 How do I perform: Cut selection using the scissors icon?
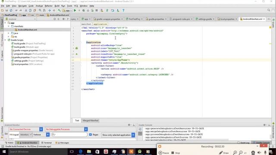click(26, 10)
